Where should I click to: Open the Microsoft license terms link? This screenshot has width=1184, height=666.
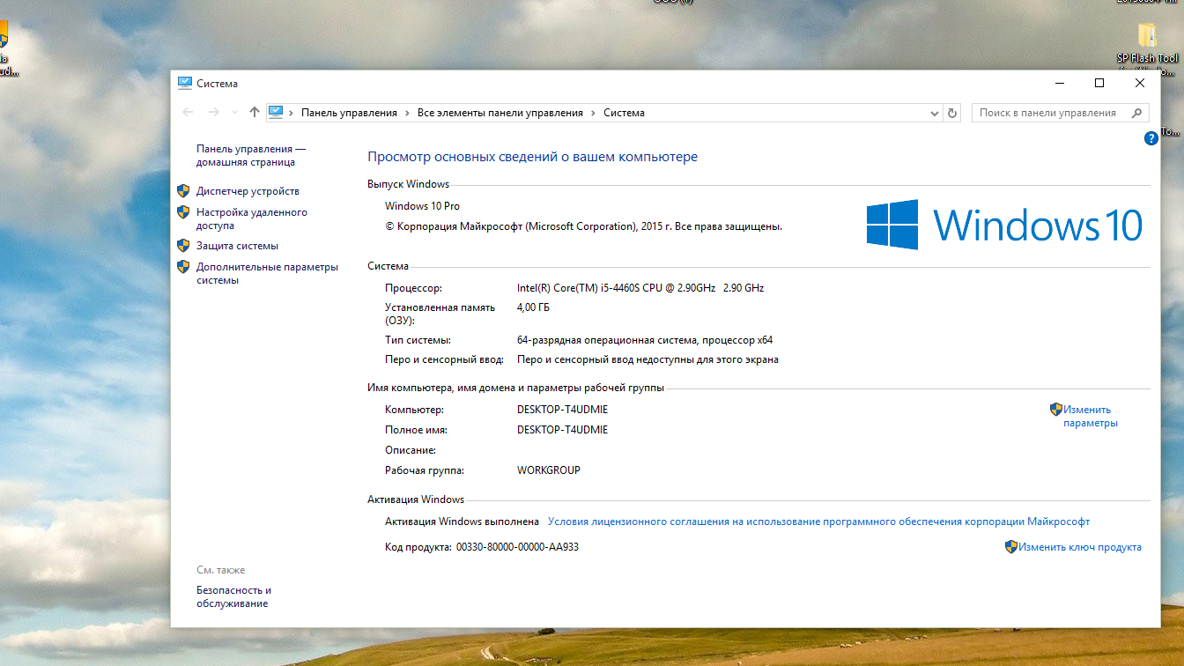point(818,522)
